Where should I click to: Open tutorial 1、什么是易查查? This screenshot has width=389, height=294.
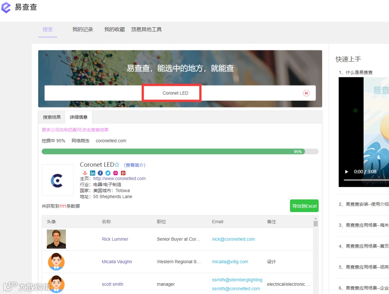(x=356, y=72)
